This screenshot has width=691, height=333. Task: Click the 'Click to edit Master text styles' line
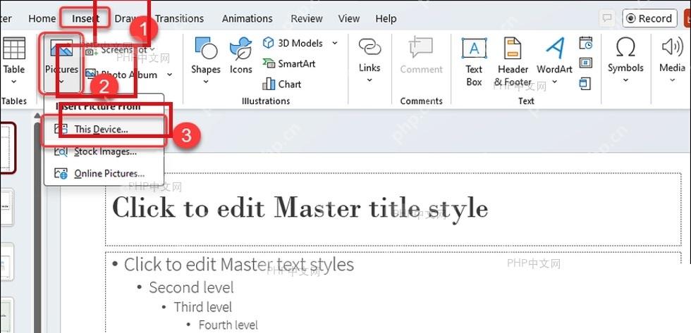point(238,265)
